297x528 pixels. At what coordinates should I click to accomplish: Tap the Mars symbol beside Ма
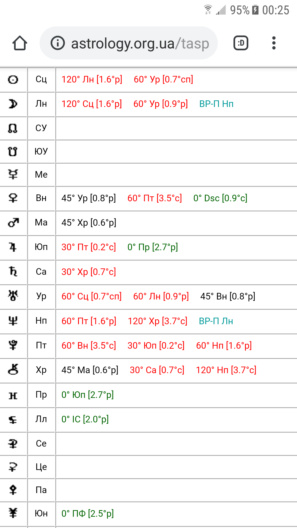point(13,222)
